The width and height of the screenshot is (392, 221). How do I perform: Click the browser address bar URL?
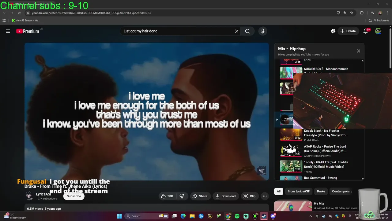(x=91, y=13)
